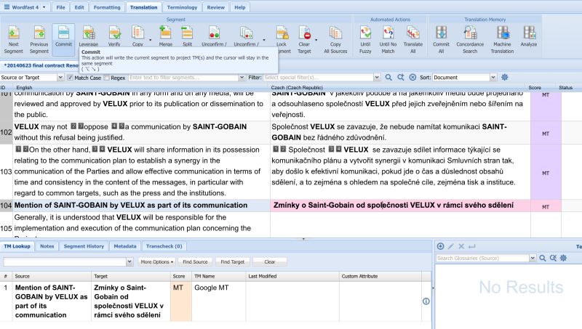Go to Previous Segment
582x329 pixels.
coord(39,40)
